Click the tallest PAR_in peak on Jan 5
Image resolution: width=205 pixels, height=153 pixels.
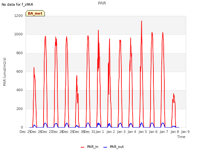(x=142, y=21)
